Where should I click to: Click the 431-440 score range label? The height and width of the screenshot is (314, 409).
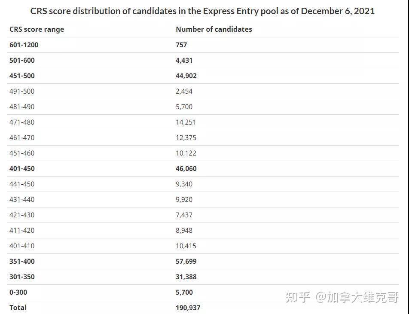click(22, 199)
